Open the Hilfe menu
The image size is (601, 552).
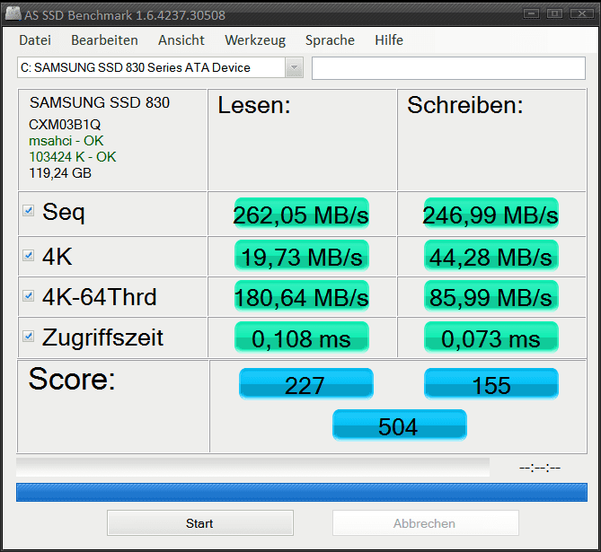pos(389,39)
